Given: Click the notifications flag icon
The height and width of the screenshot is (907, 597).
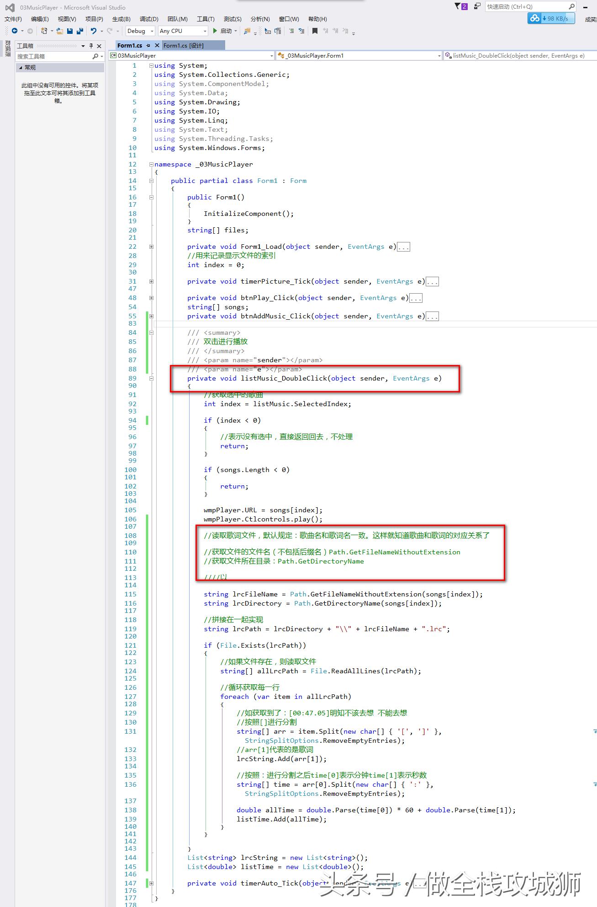Looking at the screenshot, I should click(458, 6).
